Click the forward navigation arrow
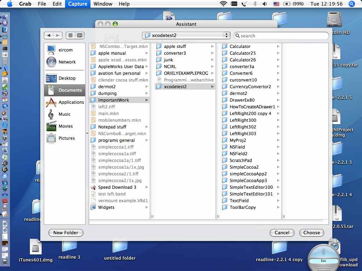This screenshot has width=362, height=271. click(58, 35)
